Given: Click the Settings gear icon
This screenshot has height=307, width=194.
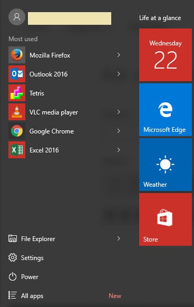Looking at the screenshot, I should (x=13, y=257).
